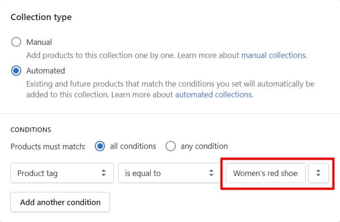340x222 pixels.
Task: Click the 'Products must match:' label
Action: 48,146
